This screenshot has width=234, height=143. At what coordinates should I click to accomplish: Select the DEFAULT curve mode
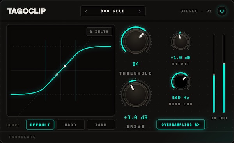(40, 125)
